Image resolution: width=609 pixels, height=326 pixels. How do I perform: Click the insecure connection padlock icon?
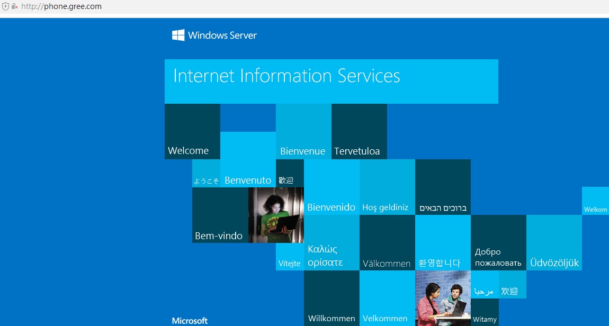(15, 6)
